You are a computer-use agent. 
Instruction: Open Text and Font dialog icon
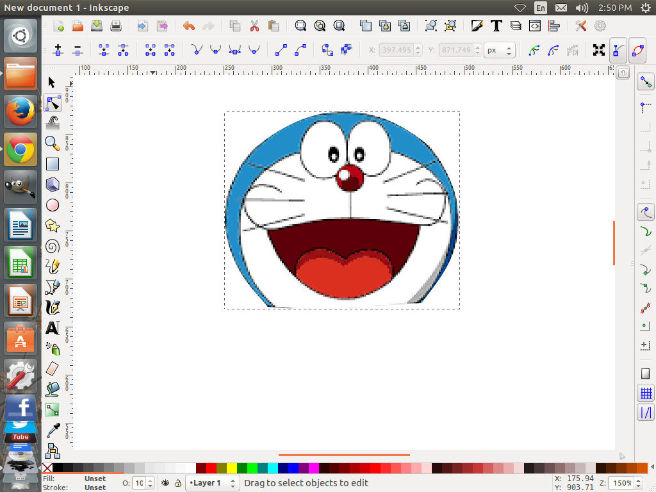coord(496,26)
